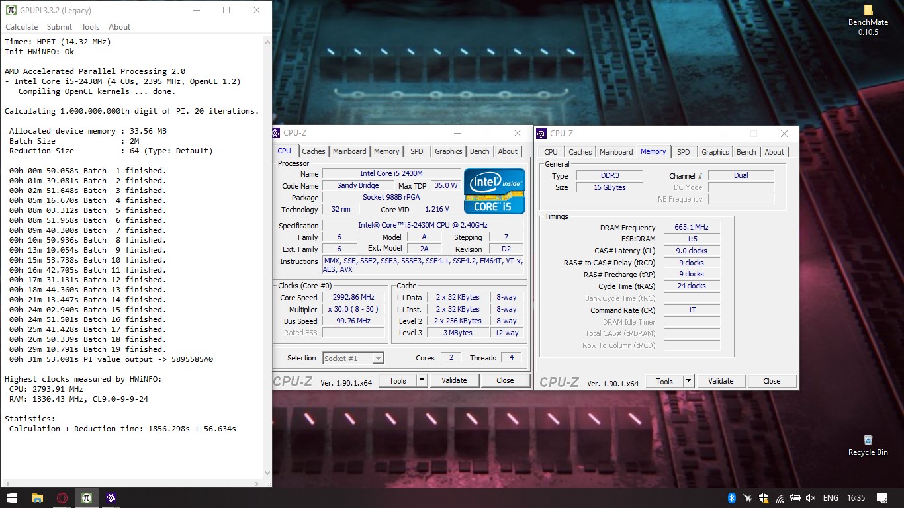The width and height of the screenshot is (904, 508).
Task: Click Validate button in left CPU-Z
Action: 454,380
